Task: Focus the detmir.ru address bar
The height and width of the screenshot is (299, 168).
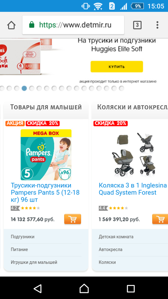Action: tap(73, 25)
